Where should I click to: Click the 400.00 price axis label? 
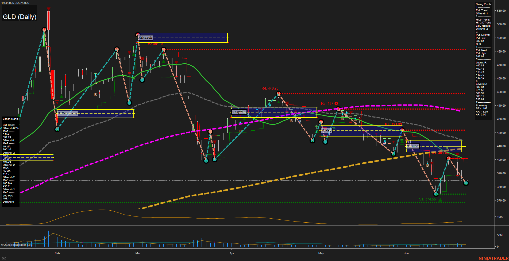501,160
